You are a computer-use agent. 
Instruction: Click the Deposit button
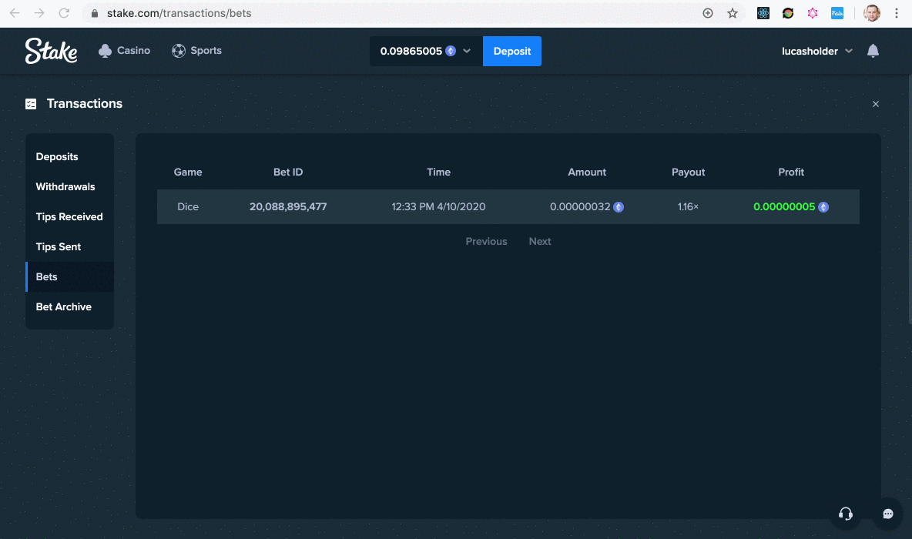(511, 51)
